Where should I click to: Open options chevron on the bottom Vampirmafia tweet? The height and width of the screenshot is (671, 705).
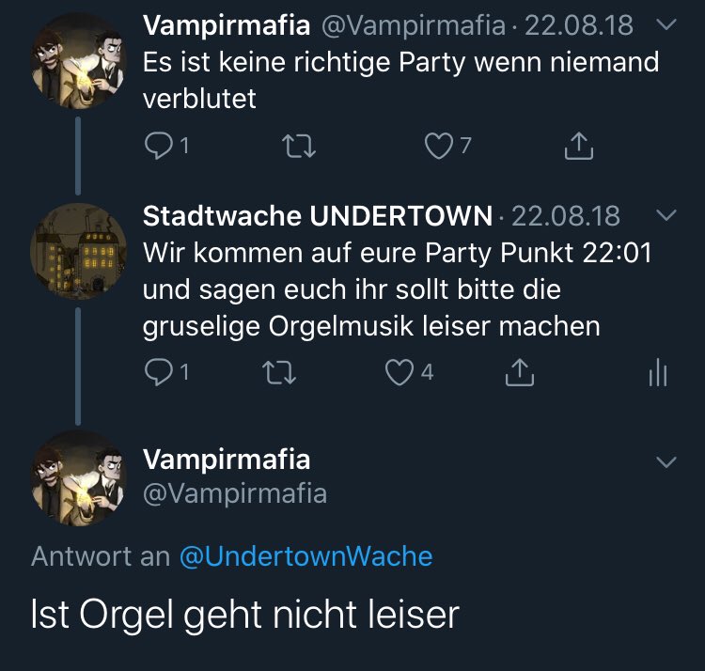click(x=666, y=461)
